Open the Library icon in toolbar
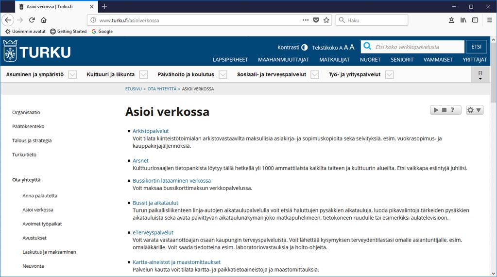Viewport: 497px width, 277px height. (463, 20)
